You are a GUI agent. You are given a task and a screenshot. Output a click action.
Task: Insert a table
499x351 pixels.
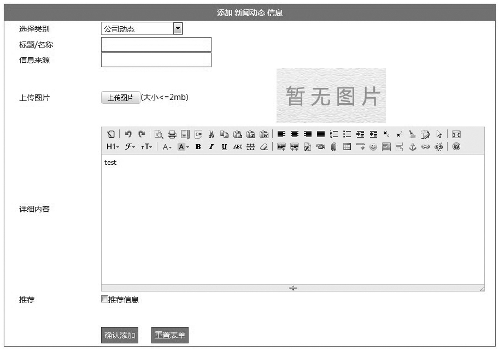tap(347, 146)
